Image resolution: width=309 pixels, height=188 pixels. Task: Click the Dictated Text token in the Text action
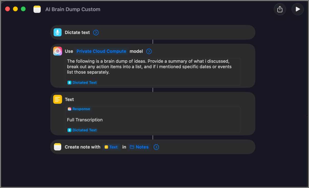(x=82, y=130)
